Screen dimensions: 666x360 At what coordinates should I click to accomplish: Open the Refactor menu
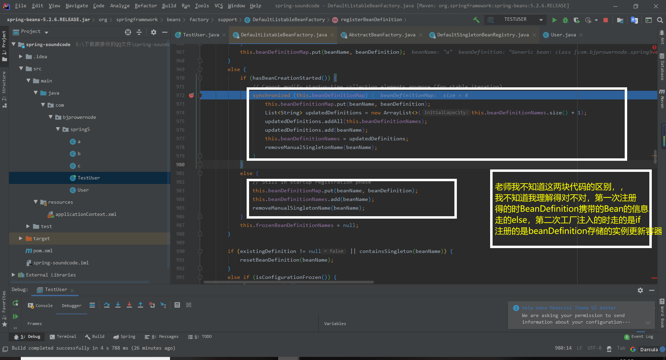click(x=146, y=6)
